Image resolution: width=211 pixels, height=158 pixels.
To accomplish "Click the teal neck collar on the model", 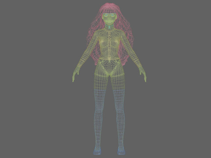I will coord(109,26).
